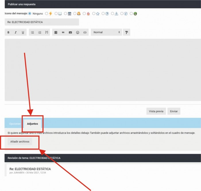The height and width of the screenshot is (191, 201).
Task: Insert an image into the message
Action: coord(70,32)
